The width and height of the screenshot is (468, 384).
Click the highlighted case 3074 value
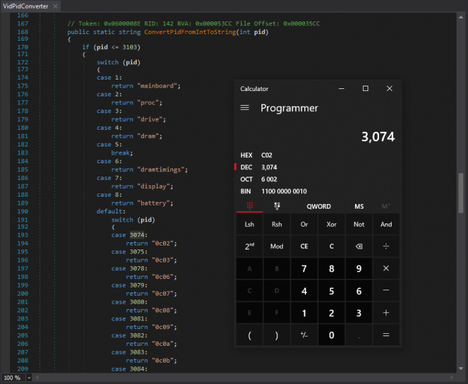click(x=137, y=235)
